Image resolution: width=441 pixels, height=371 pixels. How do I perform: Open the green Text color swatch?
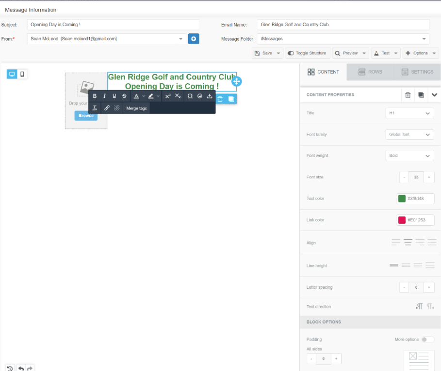click(402, 199)
